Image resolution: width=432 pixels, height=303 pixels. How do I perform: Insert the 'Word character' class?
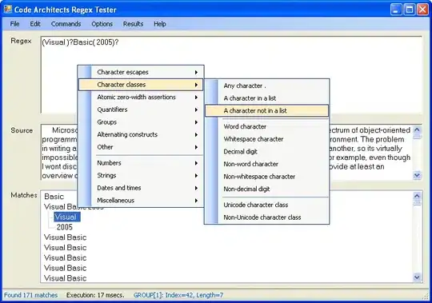point(266,126)
